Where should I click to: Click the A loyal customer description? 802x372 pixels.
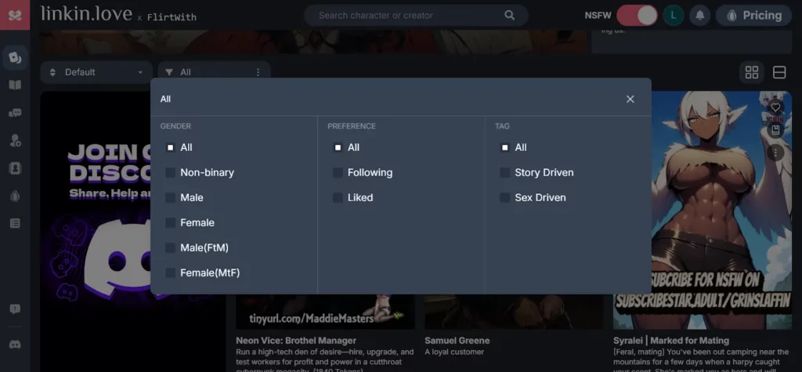click(x=454, y=352)
